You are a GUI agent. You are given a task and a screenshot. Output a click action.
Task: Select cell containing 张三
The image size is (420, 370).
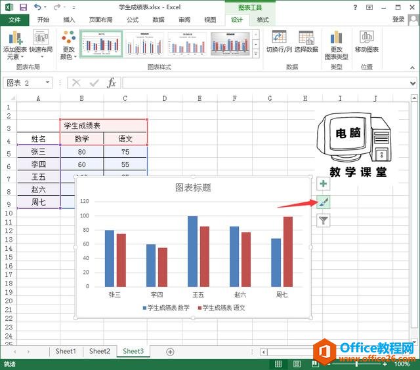[38, 151]
